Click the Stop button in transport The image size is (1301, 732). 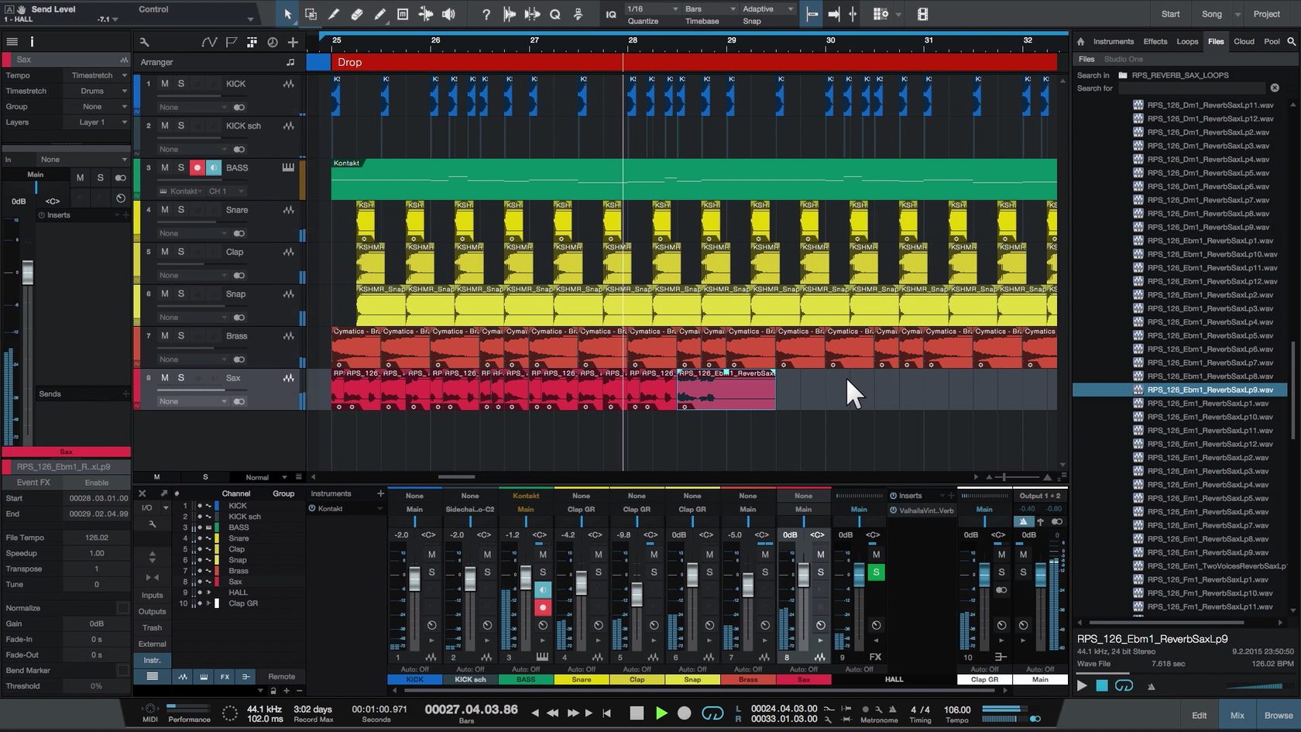tap(637, 713)
